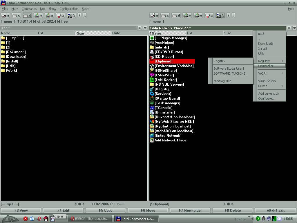Sort left panel by Size column
The height and width of the screenshot is (223, 297).
pyautogui.click(x=93, y=33)
